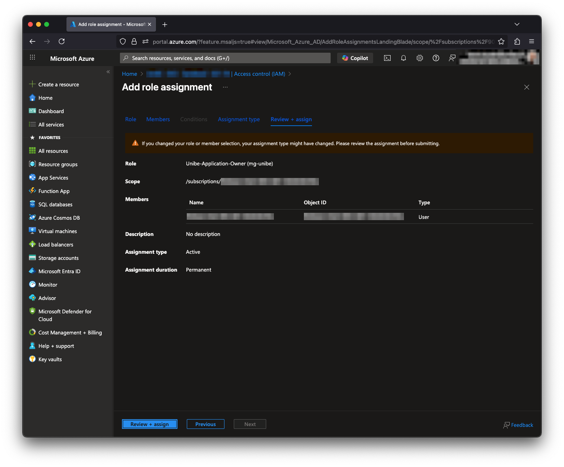Bookmark this page with the star icon
This screenshot has width=564, height=467.
[x=501, y=41]
